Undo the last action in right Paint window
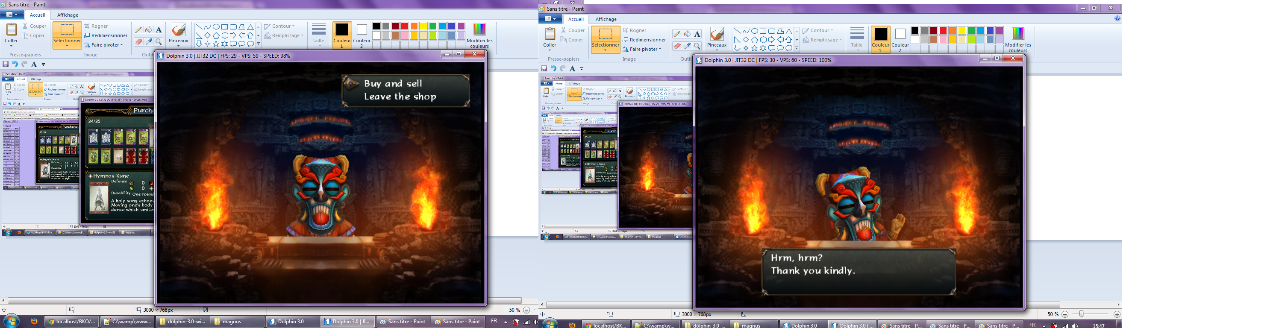 [x=553, y=69]
